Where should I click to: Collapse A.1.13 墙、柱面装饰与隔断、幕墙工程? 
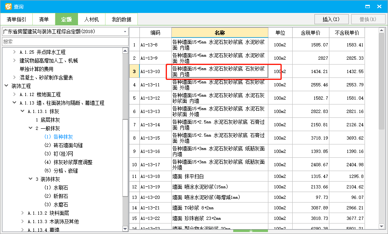click(15, 102)
